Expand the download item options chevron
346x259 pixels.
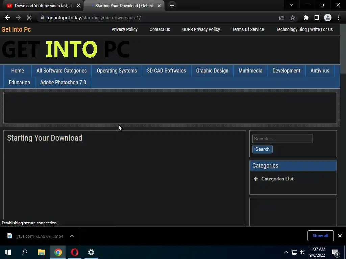click(x=72, y=236)
